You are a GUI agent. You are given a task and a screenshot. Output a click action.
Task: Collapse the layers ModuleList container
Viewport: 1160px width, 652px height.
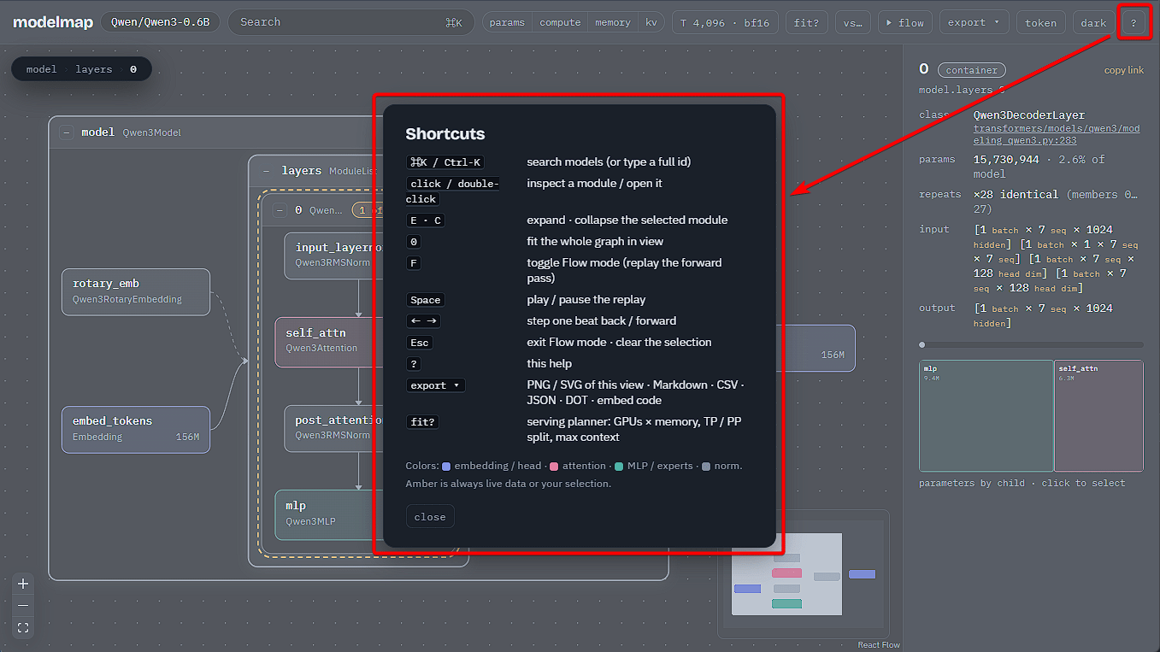tap(266, 171)
